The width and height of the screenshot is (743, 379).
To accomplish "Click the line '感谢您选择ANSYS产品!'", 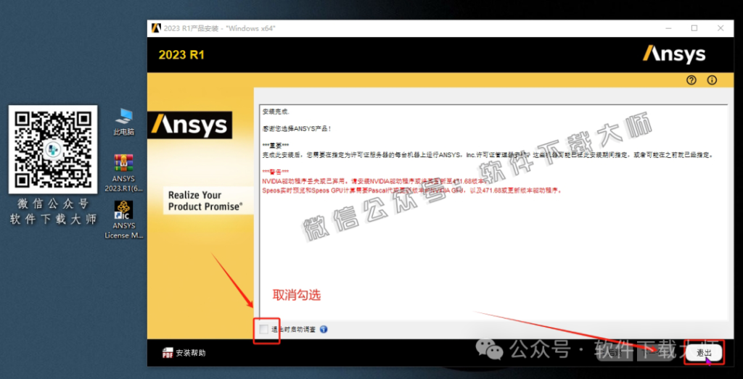I will (297, 128).
